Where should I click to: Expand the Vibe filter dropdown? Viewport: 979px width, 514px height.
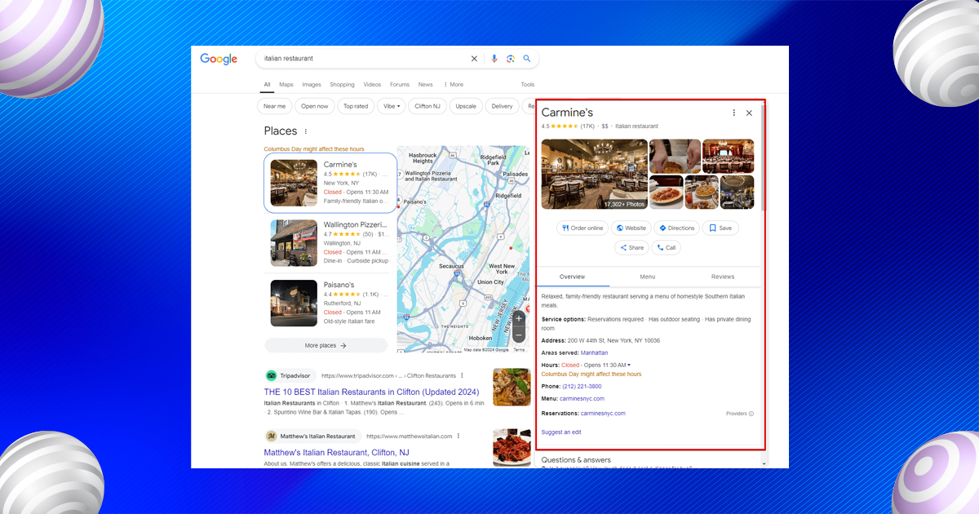[391, 106]
